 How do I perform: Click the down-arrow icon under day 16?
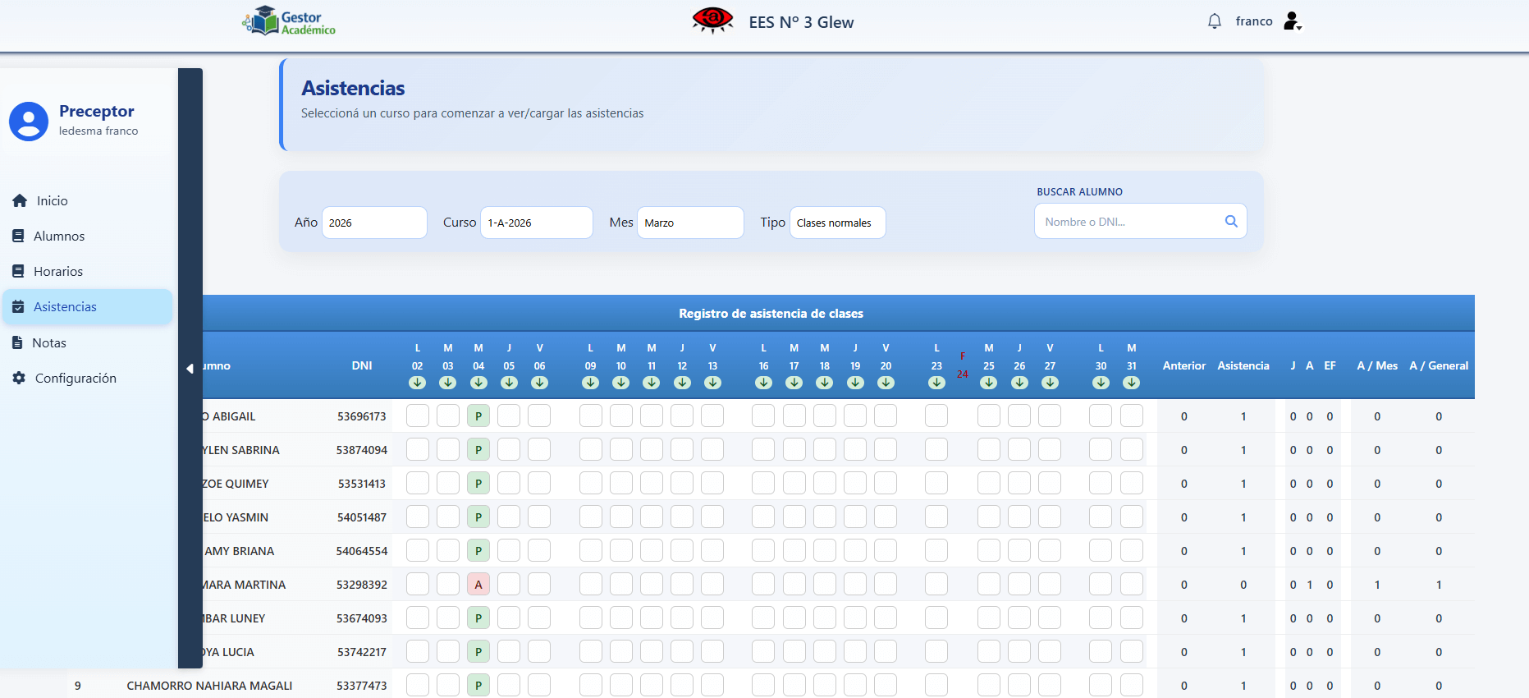(763, 383)
